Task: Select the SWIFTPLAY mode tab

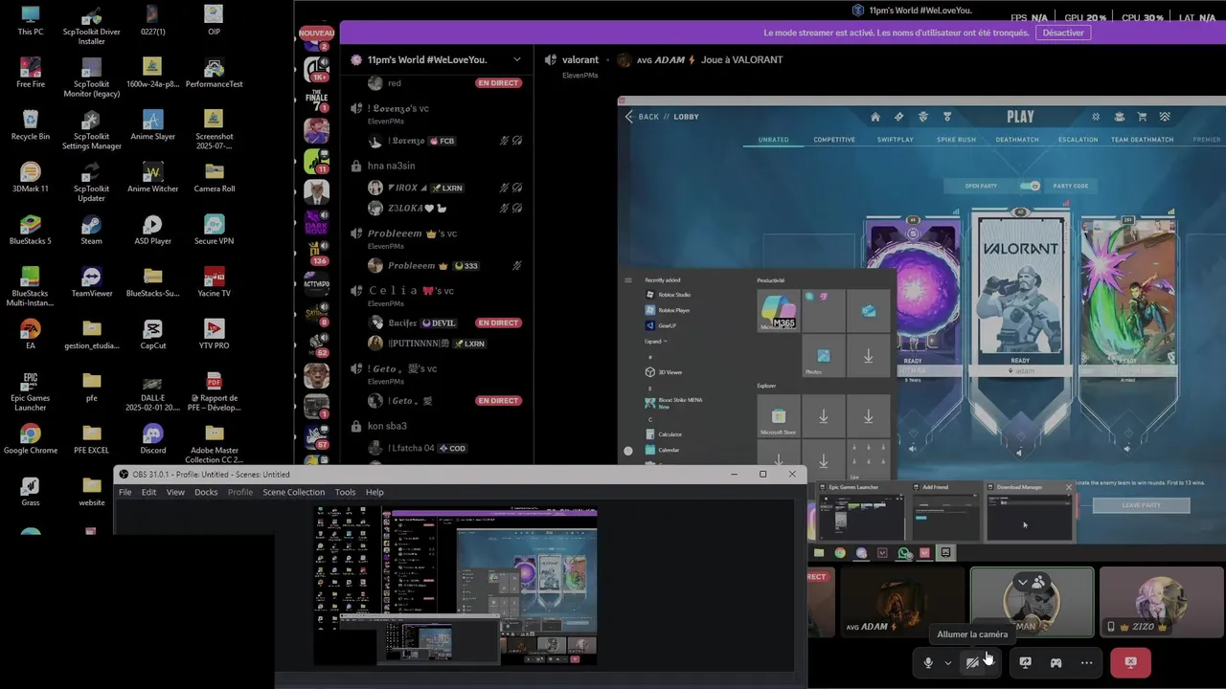Action: click(896, 140)
